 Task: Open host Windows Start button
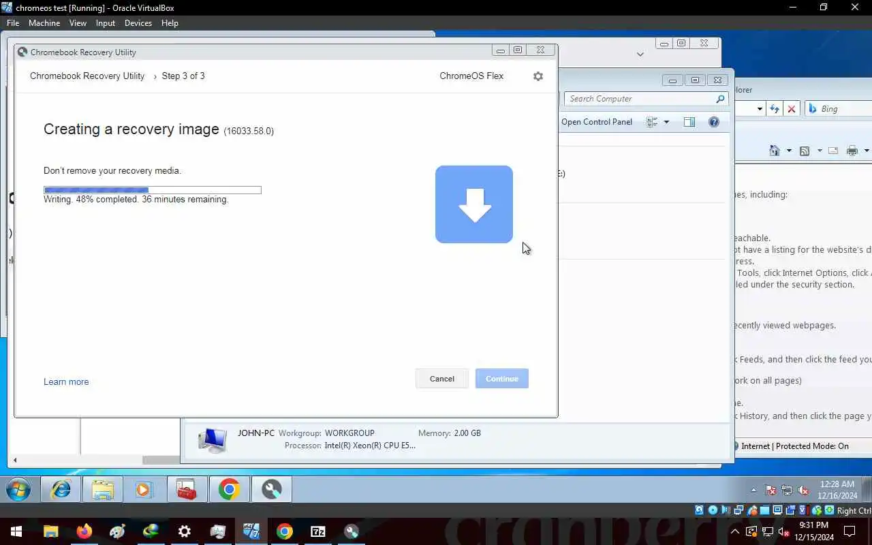pyautogui.click(x=16, y=531)
